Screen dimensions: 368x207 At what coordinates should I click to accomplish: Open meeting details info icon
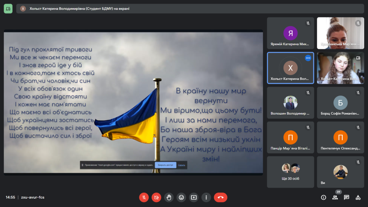pyautogui.click(x=323, y=197)
